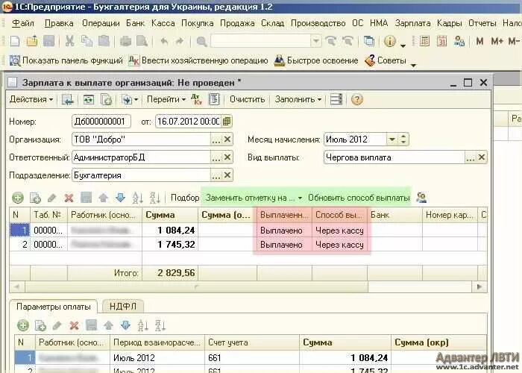Open selection for Организация with ellipsis button
Screen dimensions: 522x373
(216, 140)
